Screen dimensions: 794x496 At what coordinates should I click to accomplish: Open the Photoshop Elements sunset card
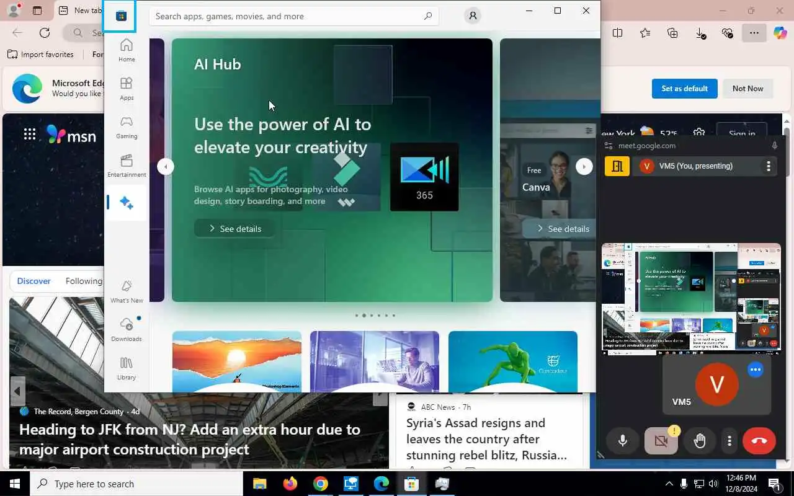coord(237,361)
